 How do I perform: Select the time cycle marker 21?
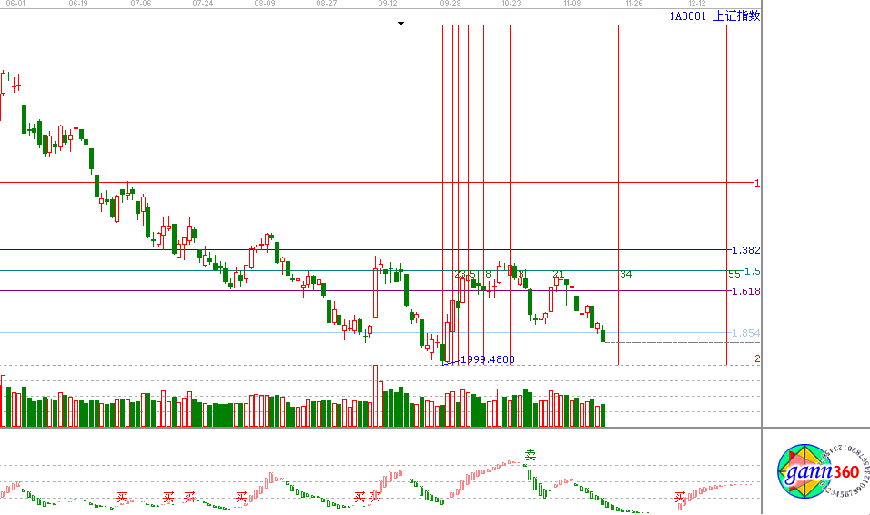pyautogui.click(x=558, y=274)
